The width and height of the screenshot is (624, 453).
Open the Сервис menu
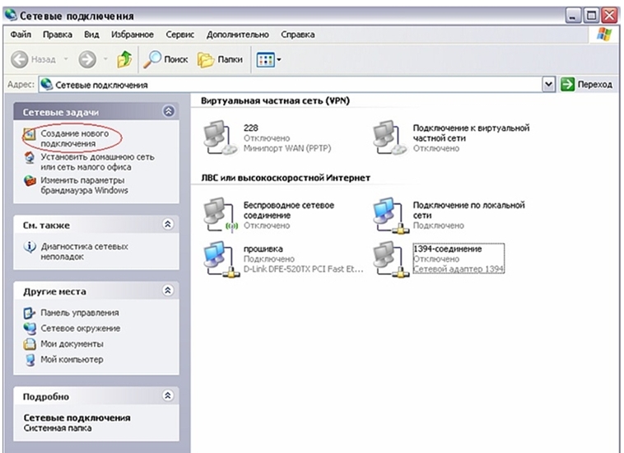point(179,35)
